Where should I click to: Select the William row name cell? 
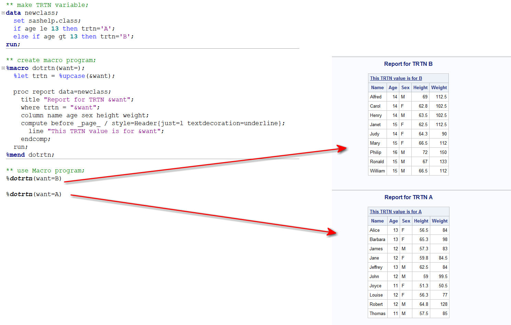377,171
